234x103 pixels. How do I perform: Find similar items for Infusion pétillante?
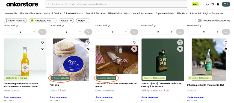tap(226, 49)
